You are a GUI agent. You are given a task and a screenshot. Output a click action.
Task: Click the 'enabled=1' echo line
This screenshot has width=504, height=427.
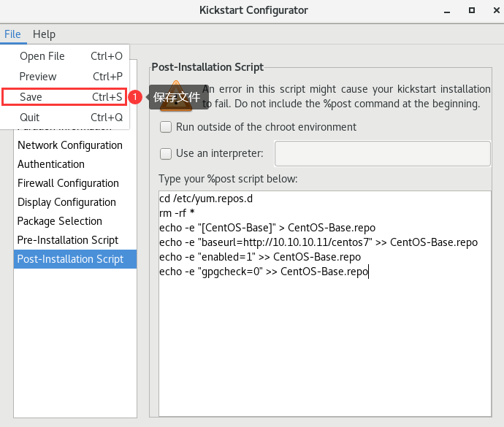pos(260,257)
